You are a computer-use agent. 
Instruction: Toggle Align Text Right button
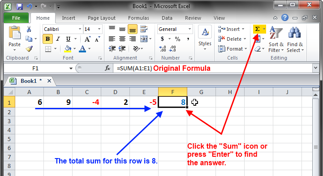pos(133,39)
